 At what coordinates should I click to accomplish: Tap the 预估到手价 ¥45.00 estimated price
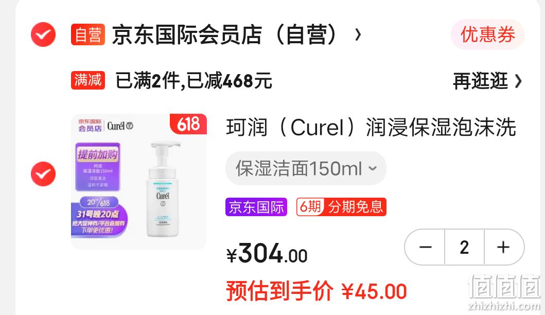click(317, 291)
